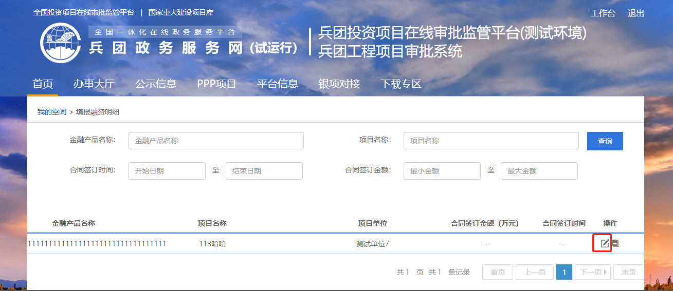Screen dimensions: 673x291
Task: Click the edit pencil icon in 操作 column
Action: (x=605, y=243)
